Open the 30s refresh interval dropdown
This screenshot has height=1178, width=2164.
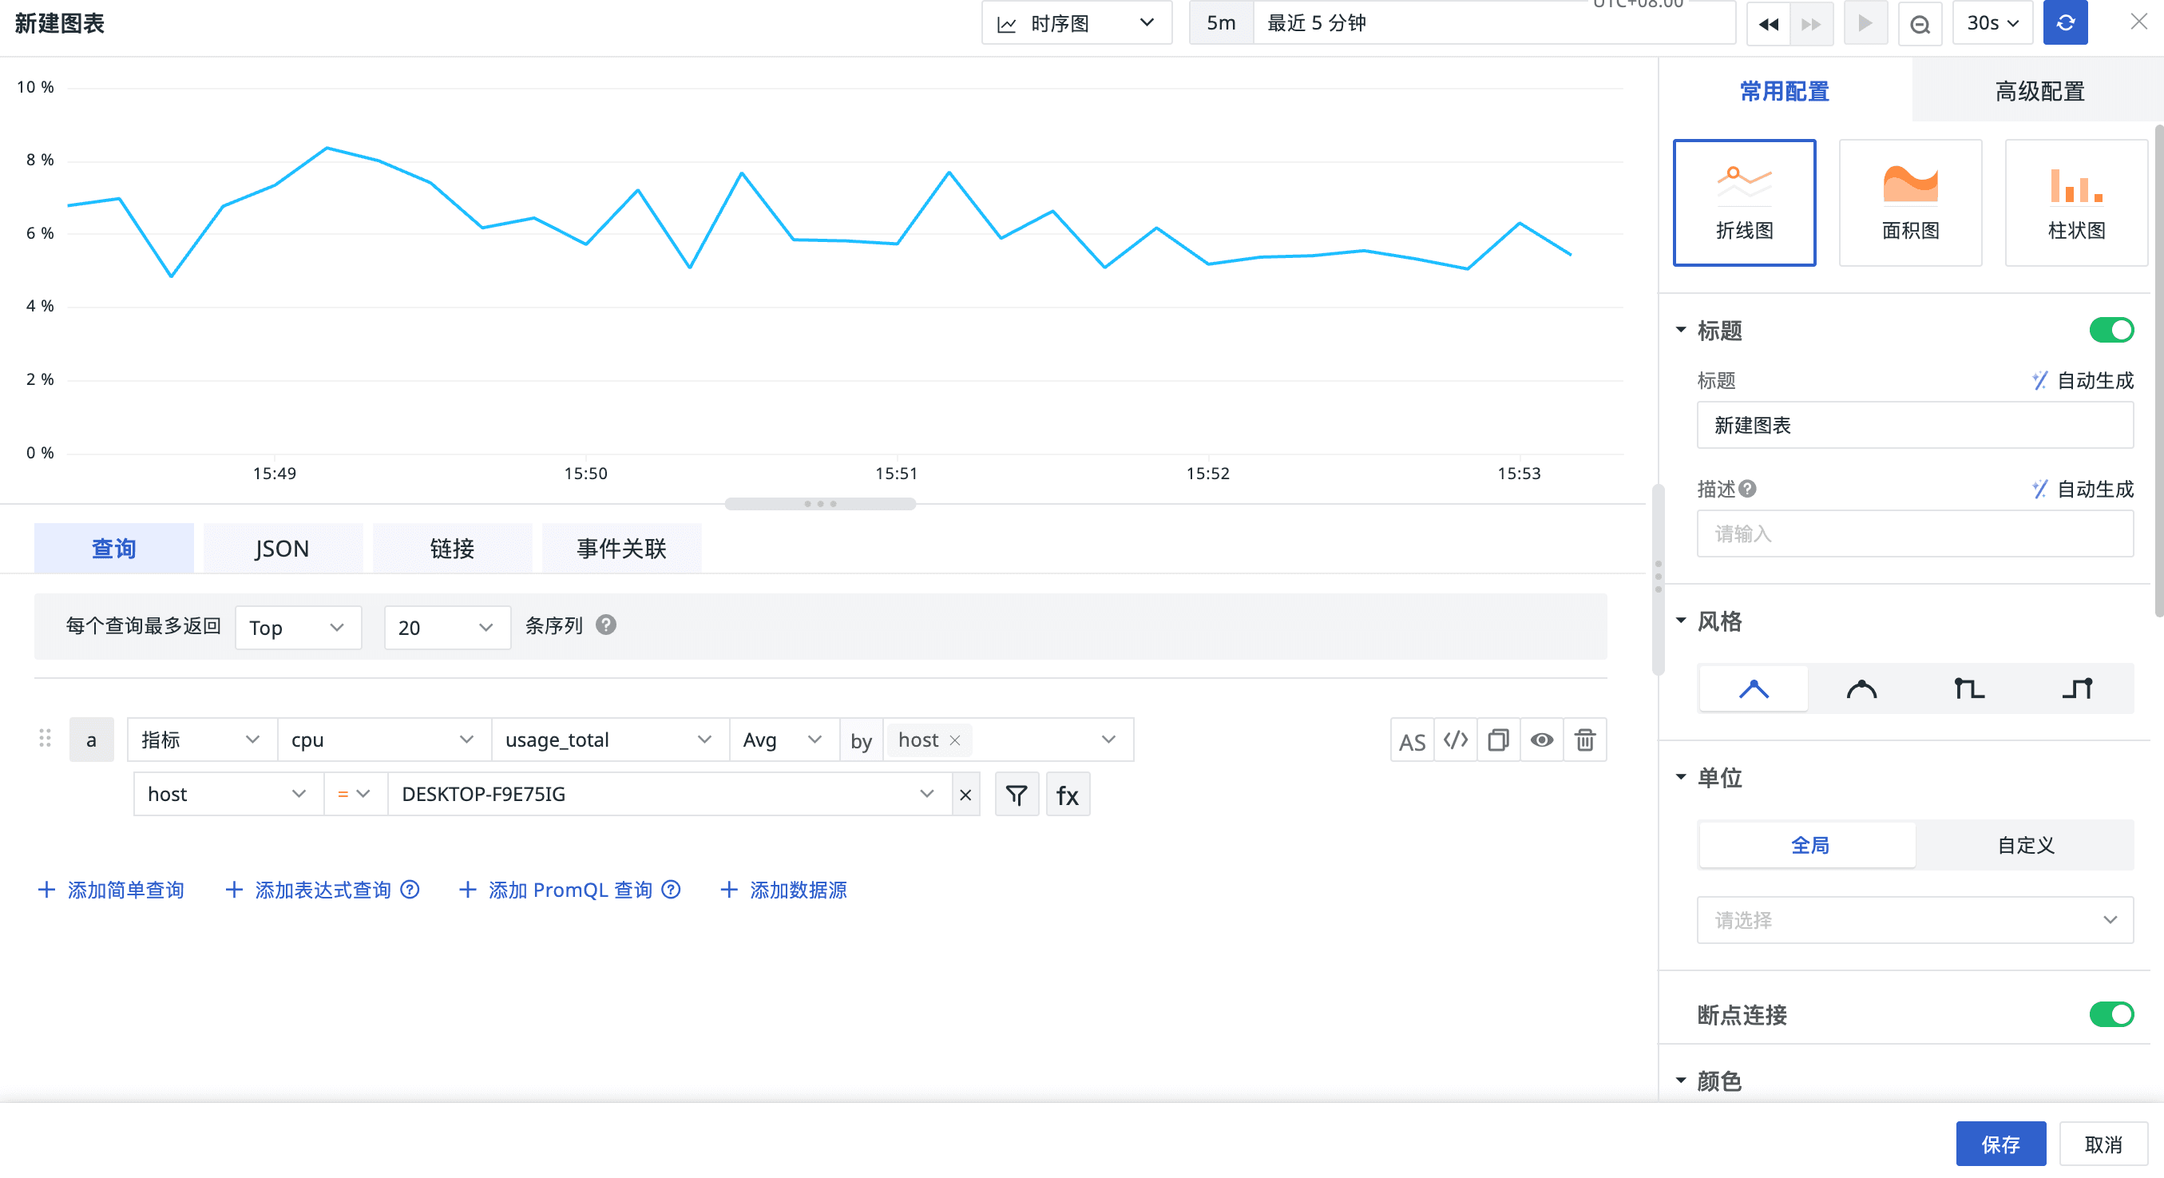tap(1992, 23)
